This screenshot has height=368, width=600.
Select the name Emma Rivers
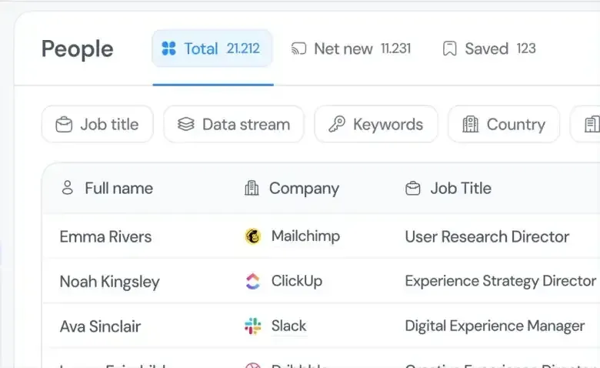105,236
